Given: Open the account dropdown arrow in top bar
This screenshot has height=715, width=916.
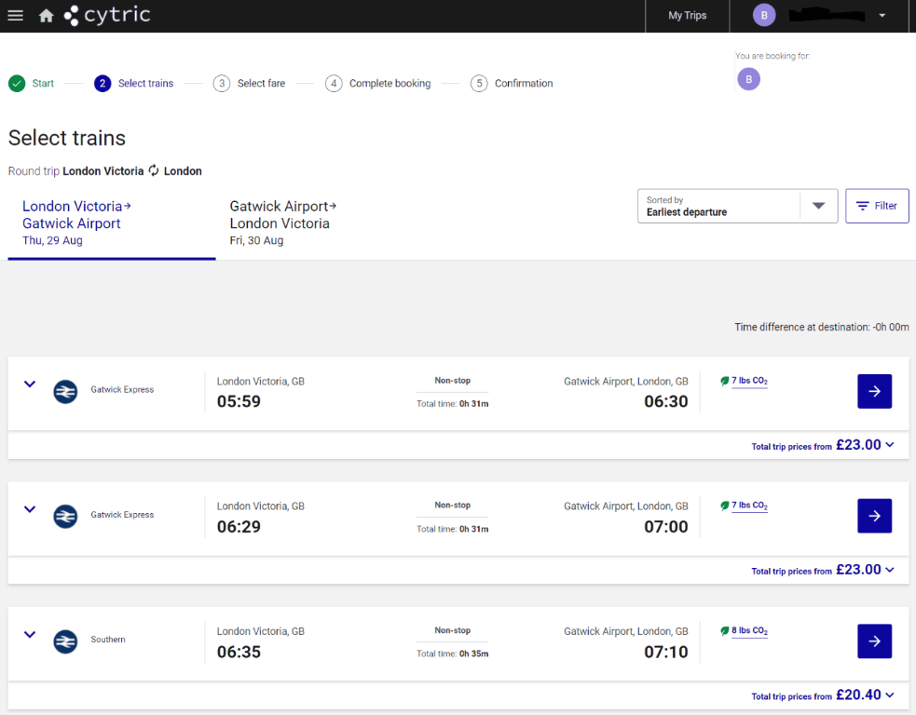Looking at the screenshot, I should pos(882,15).
